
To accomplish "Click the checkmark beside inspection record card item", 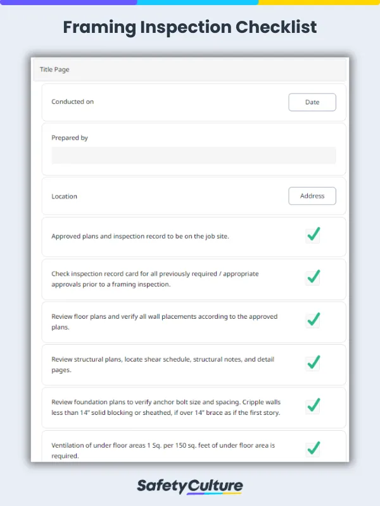I will [313, 277].
